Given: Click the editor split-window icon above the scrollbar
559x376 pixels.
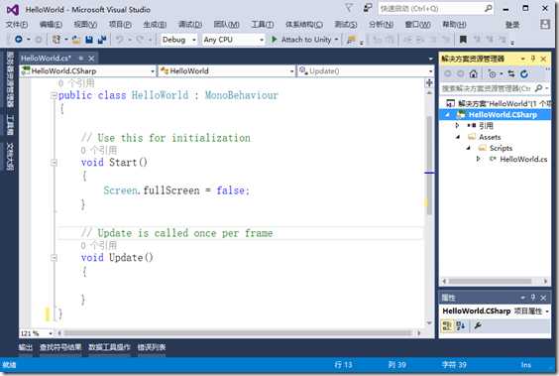Looking at the screenshot, I should point(429,83).
